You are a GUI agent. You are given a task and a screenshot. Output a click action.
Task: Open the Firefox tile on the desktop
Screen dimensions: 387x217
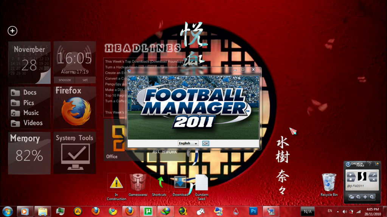(x=75, y=107)
